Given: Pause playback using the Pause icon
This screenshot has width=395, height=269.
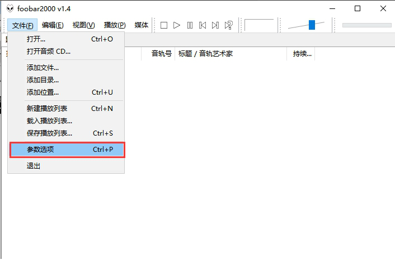Looking at the screenshot, I should pyautogui.click(x=190, y=25).
